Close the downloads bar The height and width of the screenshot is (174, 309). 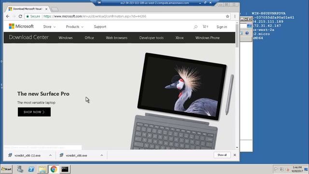click(235, 155)
